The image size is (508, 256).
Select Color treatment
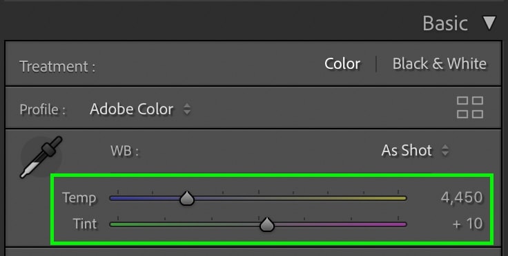click(342, 63)
